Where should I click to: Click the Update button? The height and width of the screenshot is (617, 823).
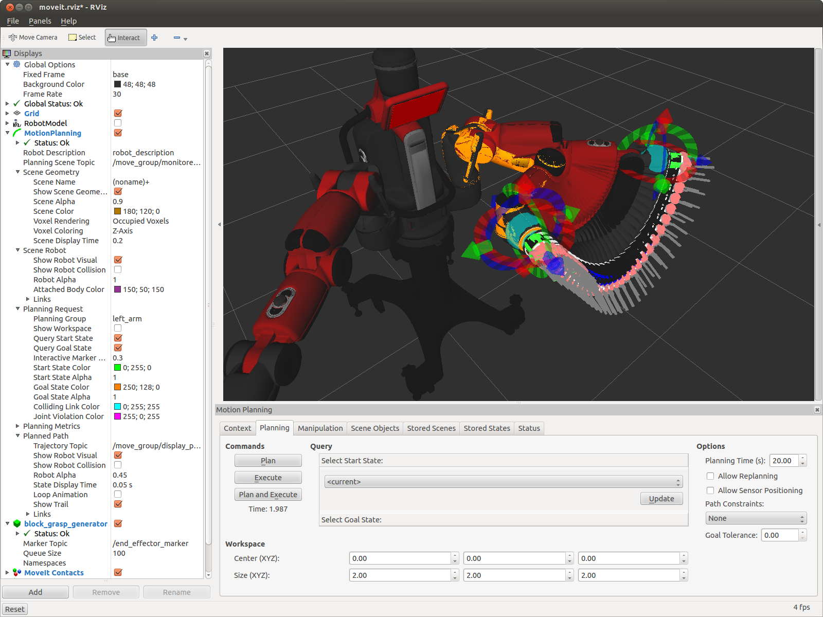click(x=661, y=499)
